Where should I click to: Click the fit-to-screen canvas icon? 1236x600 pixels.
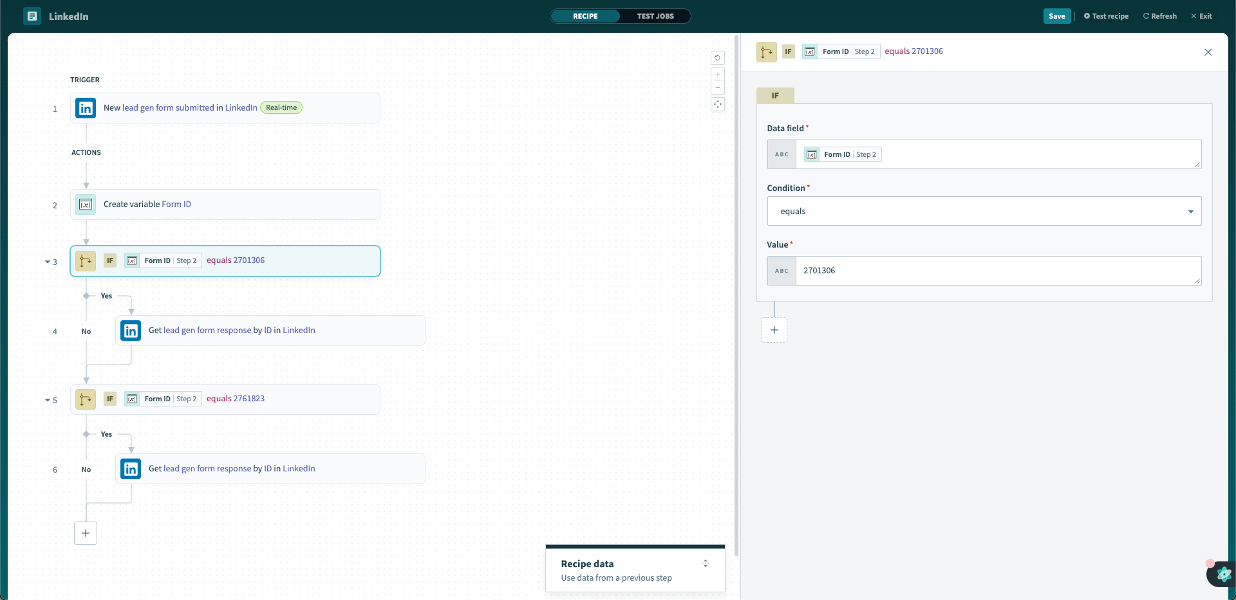[718, 104]
